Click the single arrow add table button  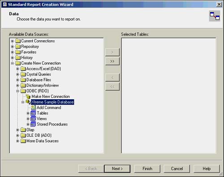[112, 52]
